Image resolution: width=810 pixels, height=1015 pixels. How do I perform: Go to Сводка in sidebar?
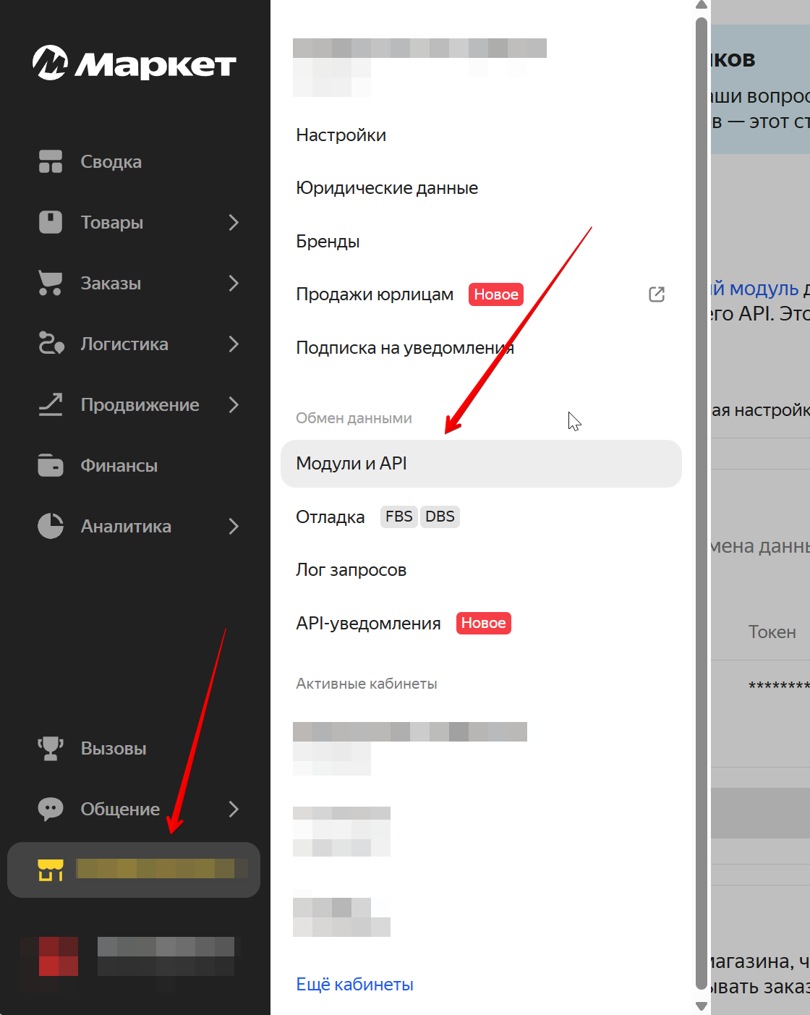(111, 161)
